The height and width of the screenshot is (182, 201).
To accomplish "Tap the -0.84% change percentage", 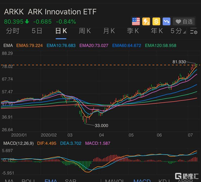I will pyautogui.click(x=66, y=22).
